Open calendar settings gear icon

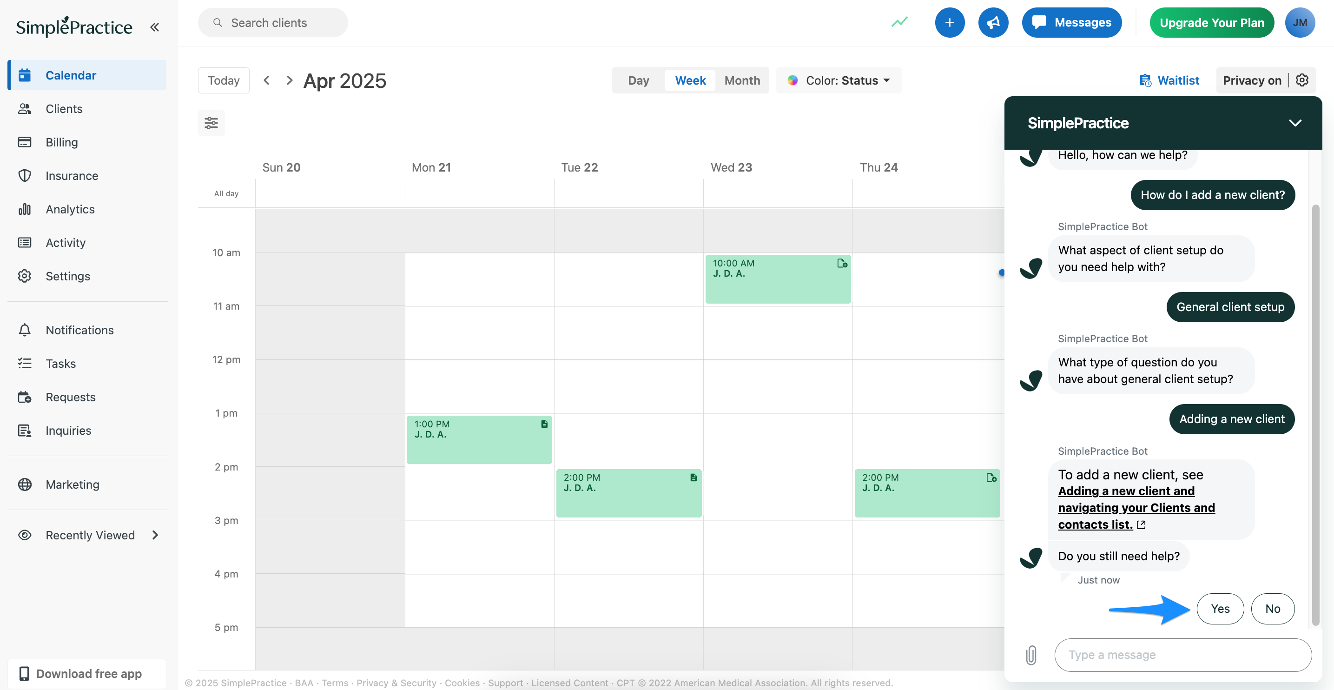(x=1302, y=80)
